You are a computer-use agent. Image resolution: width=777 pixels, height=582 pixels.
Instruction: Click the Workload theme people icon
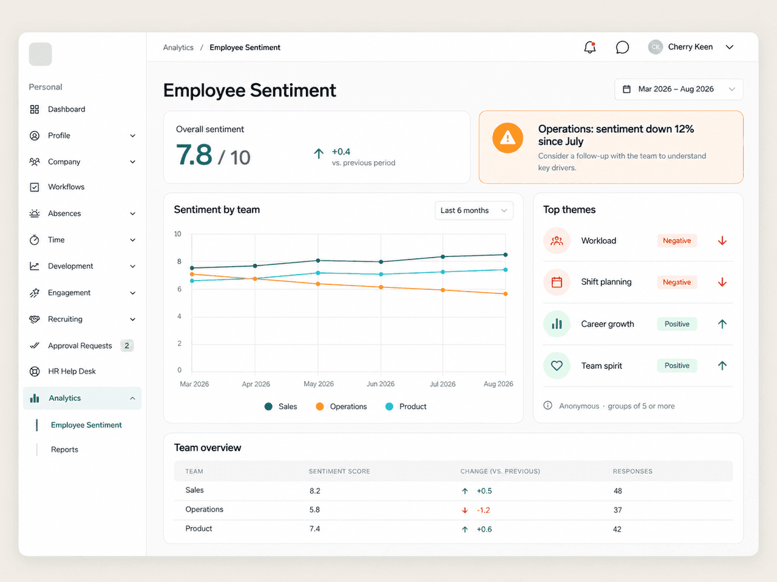pyautogui.click(x=557, y=241)
